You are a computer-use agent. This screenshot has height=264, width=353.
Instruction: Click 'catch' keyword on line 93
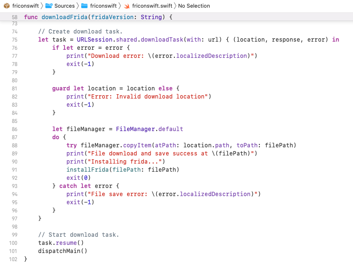(68, 186)
